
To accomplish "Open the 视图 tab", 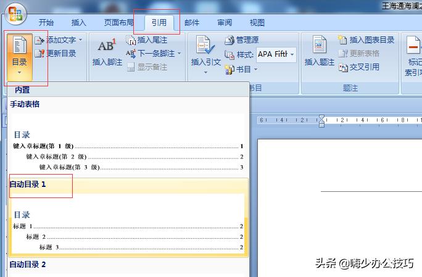I will click(x=257, y=23).
